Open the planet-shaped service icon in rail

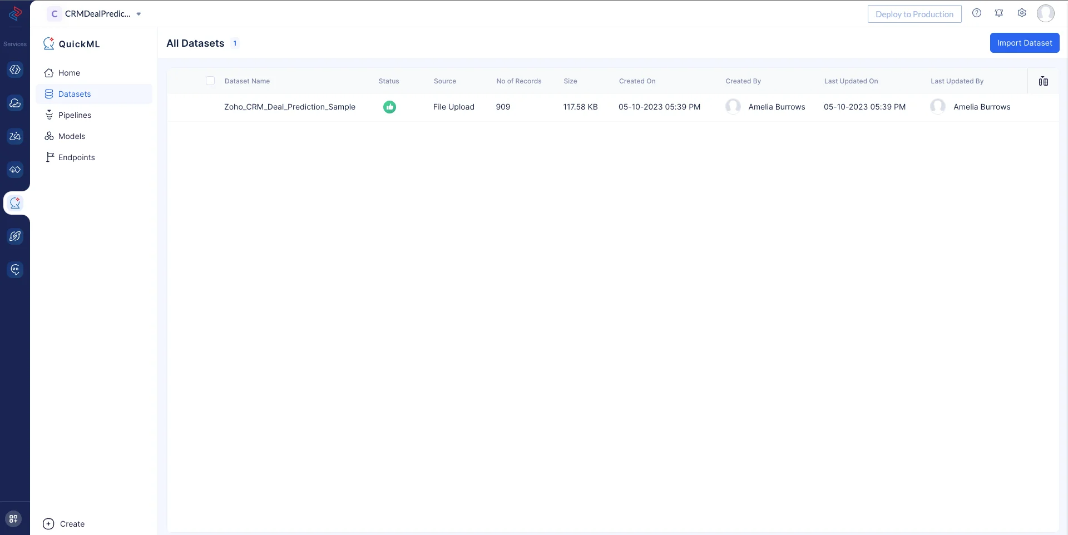pos(15,236)
